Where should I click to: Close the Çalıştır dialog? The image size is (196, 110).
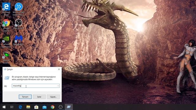[59, 69]
